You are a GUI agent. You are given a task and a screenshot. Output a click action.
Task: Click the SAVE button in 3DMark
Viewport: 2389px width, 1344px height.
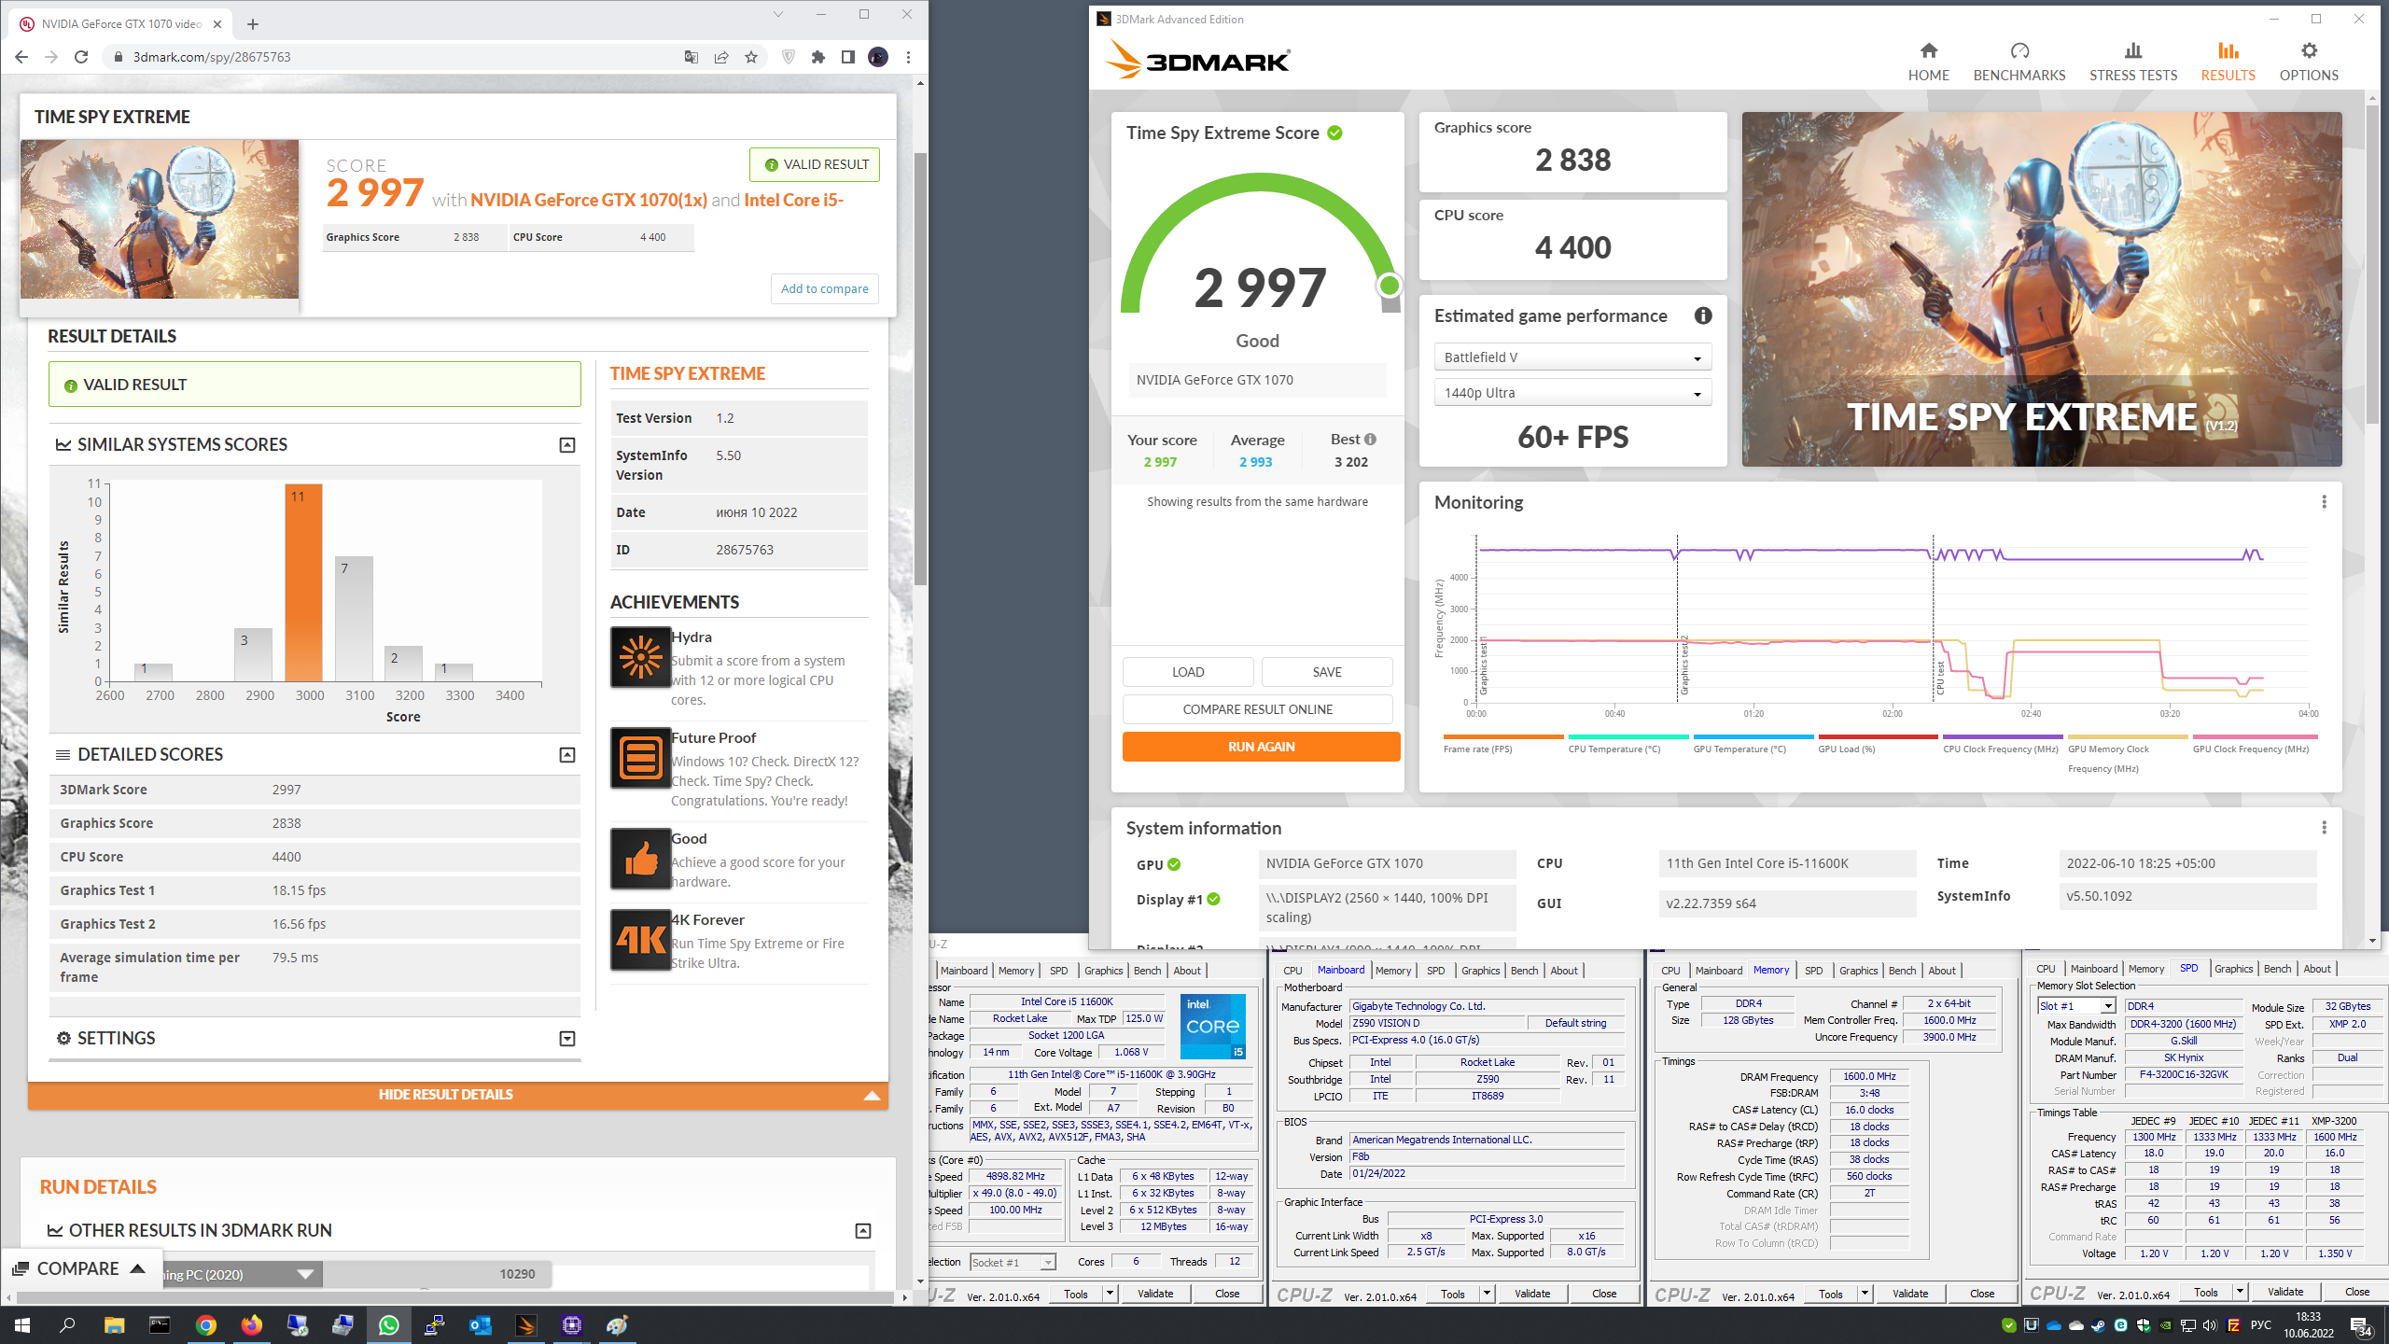(1327, 672)
